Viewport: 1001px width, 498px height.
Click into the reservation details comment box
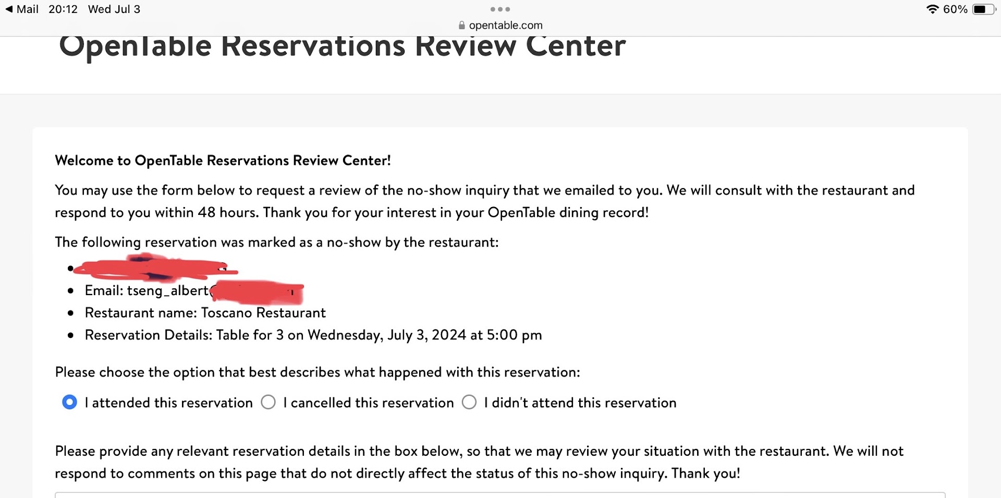499,494
